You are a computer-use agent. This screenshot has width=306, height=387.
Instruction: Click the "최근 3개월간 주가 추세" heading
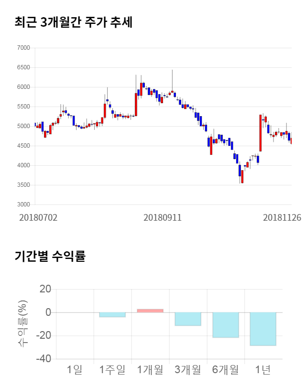[x=74, y=22]
